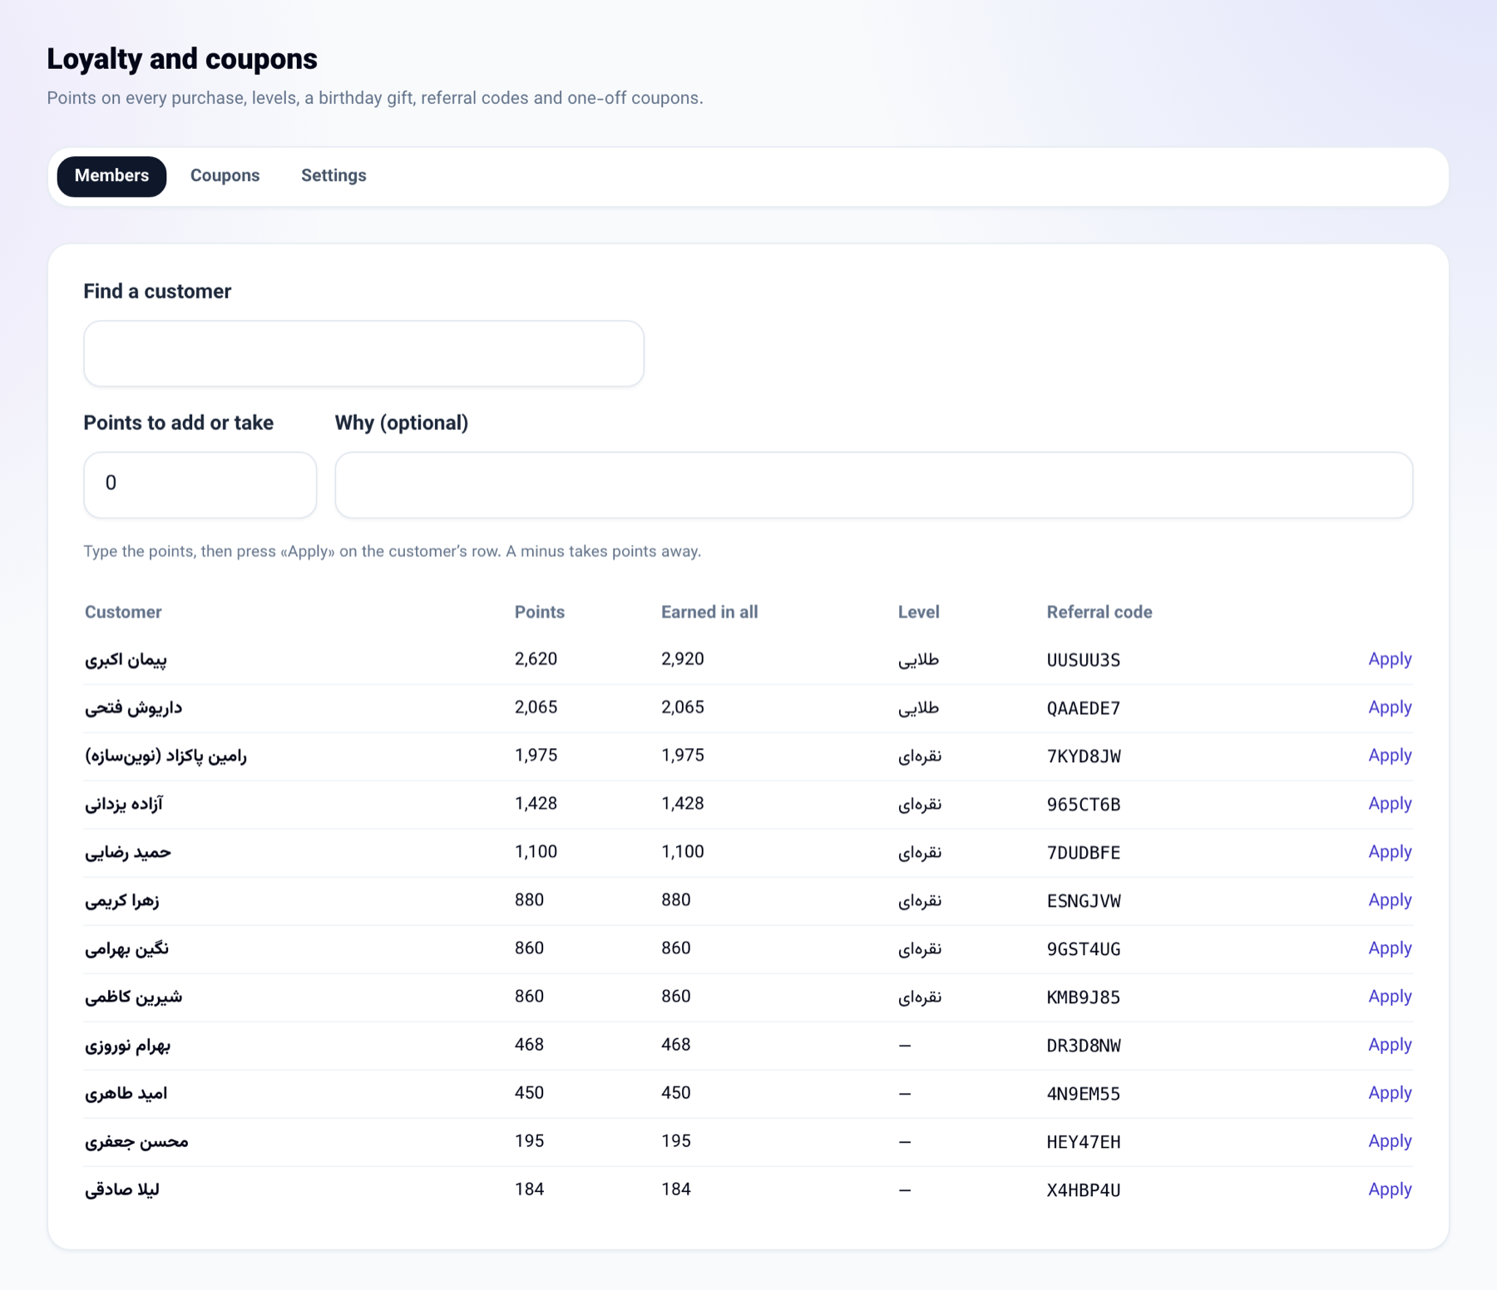1497x1290 pixels.
Task: Select customer name محسن جعفری
Action: (136, 1142)
